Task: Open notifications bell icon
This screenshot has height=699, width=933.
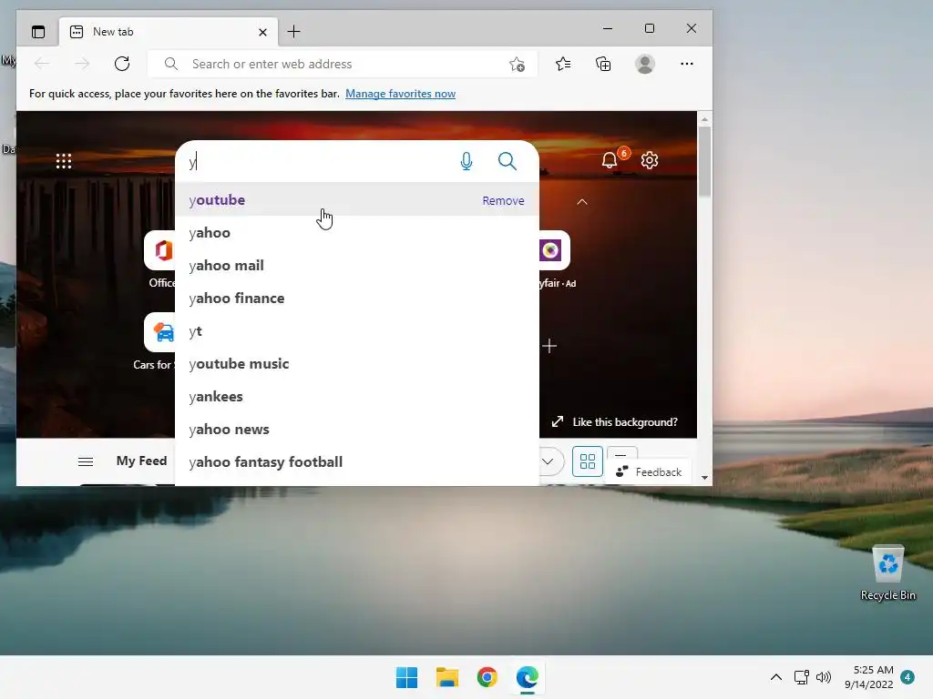Action: pyautogui.click(x=610, y=160)
